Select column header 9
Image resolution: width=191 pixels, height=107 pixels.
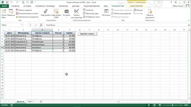point(108,30)
